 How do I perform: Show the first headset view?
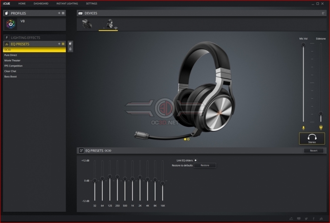pyautogui.click(x=185, y=139)
